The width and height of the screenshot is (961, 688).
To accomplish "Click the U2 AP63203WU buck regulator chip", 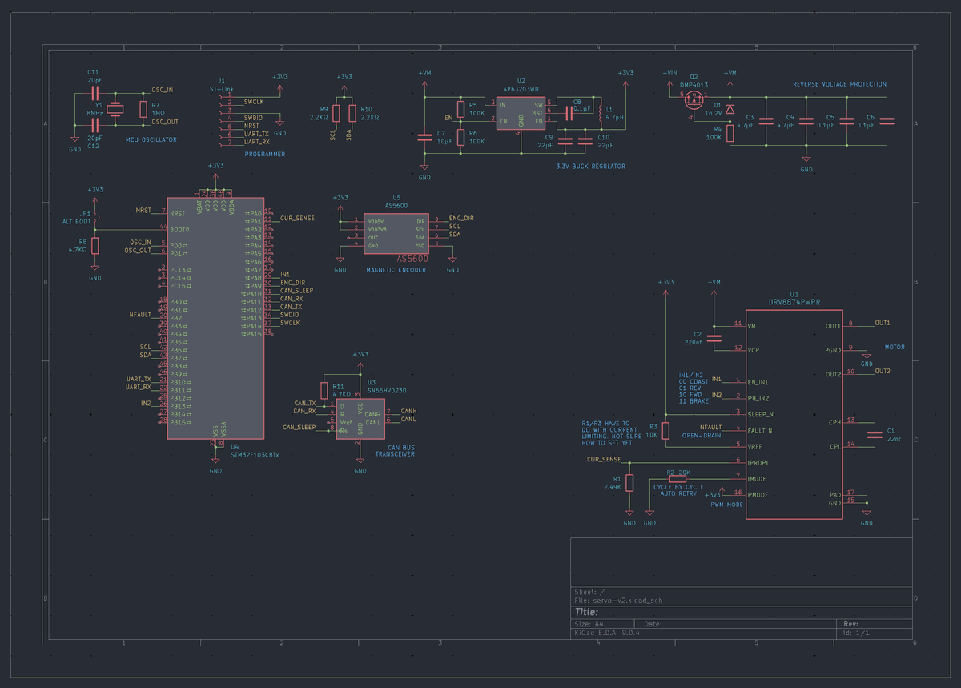I will (521, 113).
